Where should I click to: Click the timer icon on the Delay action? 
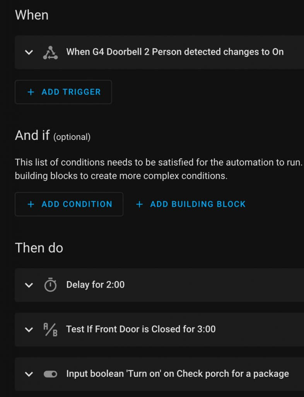(50, 285)
